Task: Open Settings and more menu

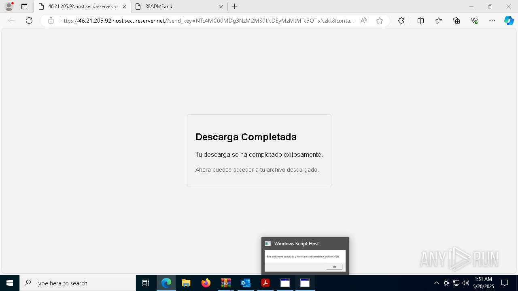Action: point(492,21)
